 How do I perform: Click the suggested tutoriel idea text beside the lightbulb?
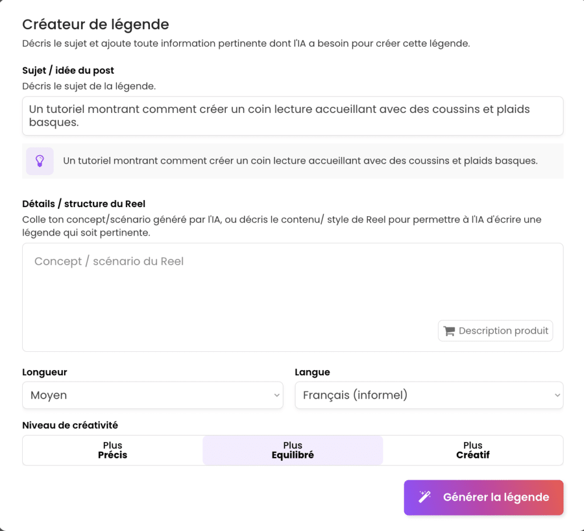click(x=300, y=161)
